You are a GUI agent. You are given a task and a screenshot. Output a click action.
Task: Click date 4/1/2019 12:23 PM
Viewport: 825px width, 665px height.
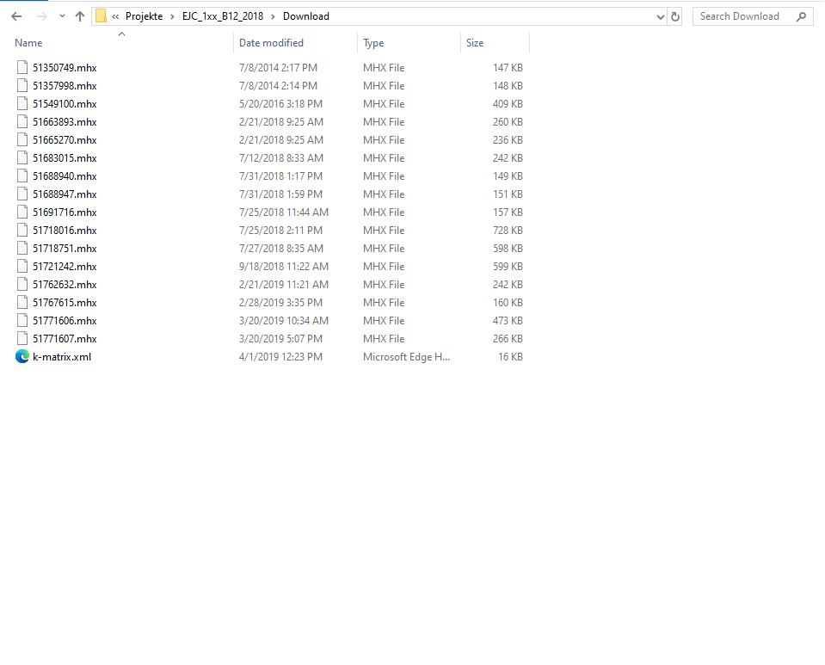(280, 357)
